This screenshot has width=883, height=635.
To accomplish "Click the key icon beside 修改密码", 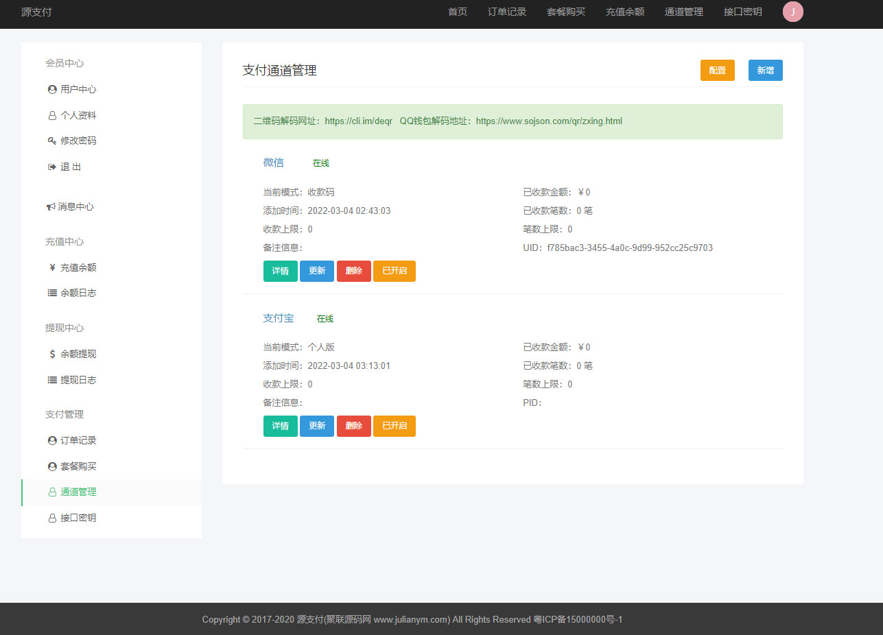I will [x=52, y=141].
